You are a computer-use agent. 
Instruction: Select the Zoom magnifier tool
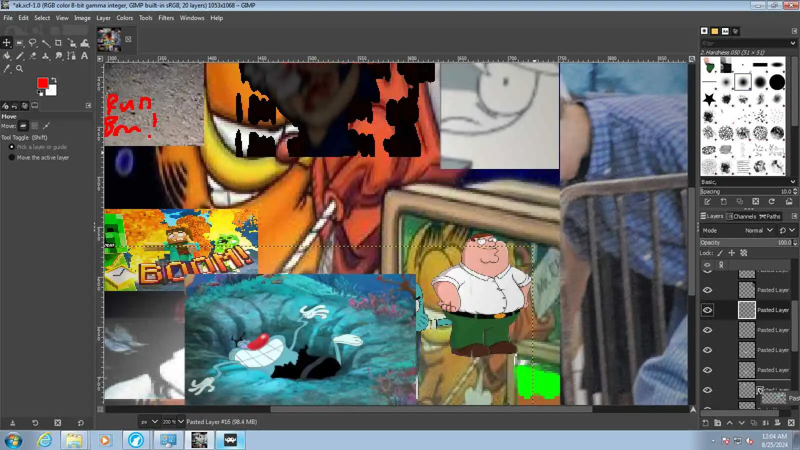(x=19, y=69)
